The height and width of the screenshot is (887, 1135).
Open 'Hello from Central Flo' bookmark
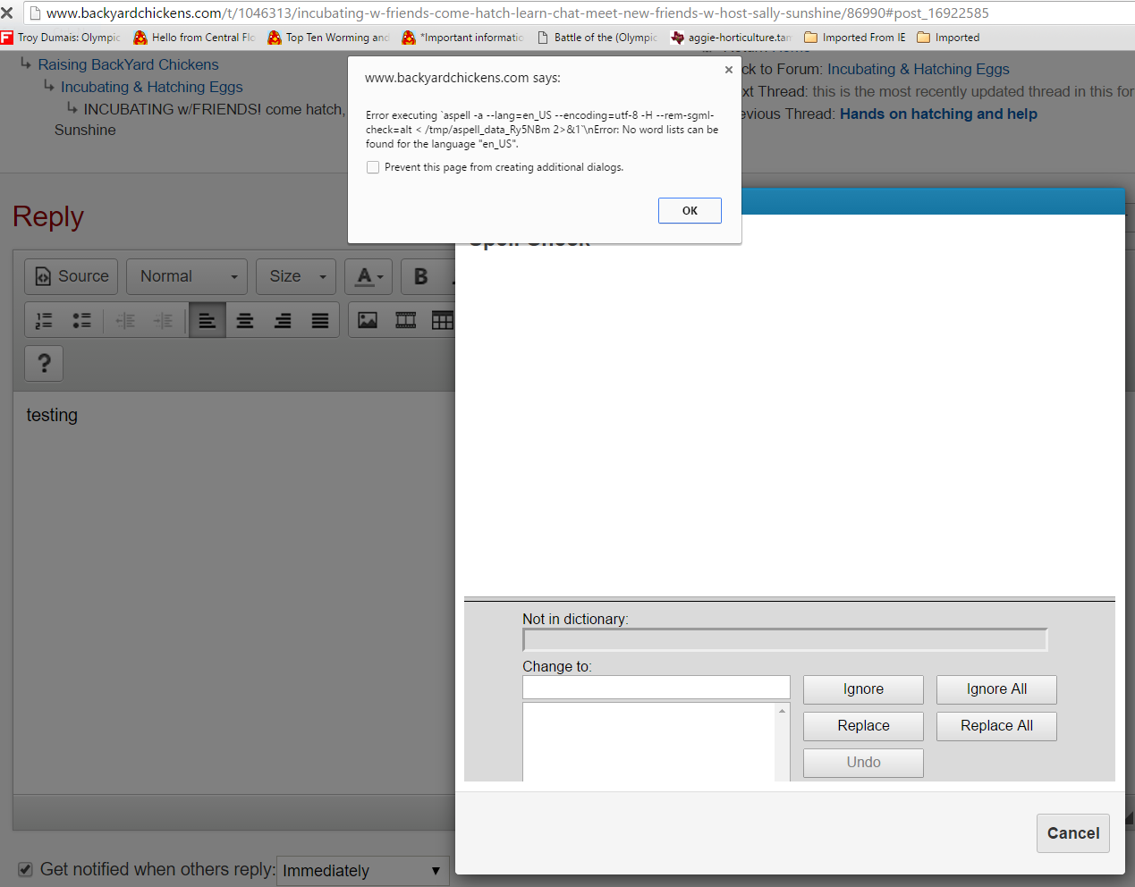(x=194, y=38)
